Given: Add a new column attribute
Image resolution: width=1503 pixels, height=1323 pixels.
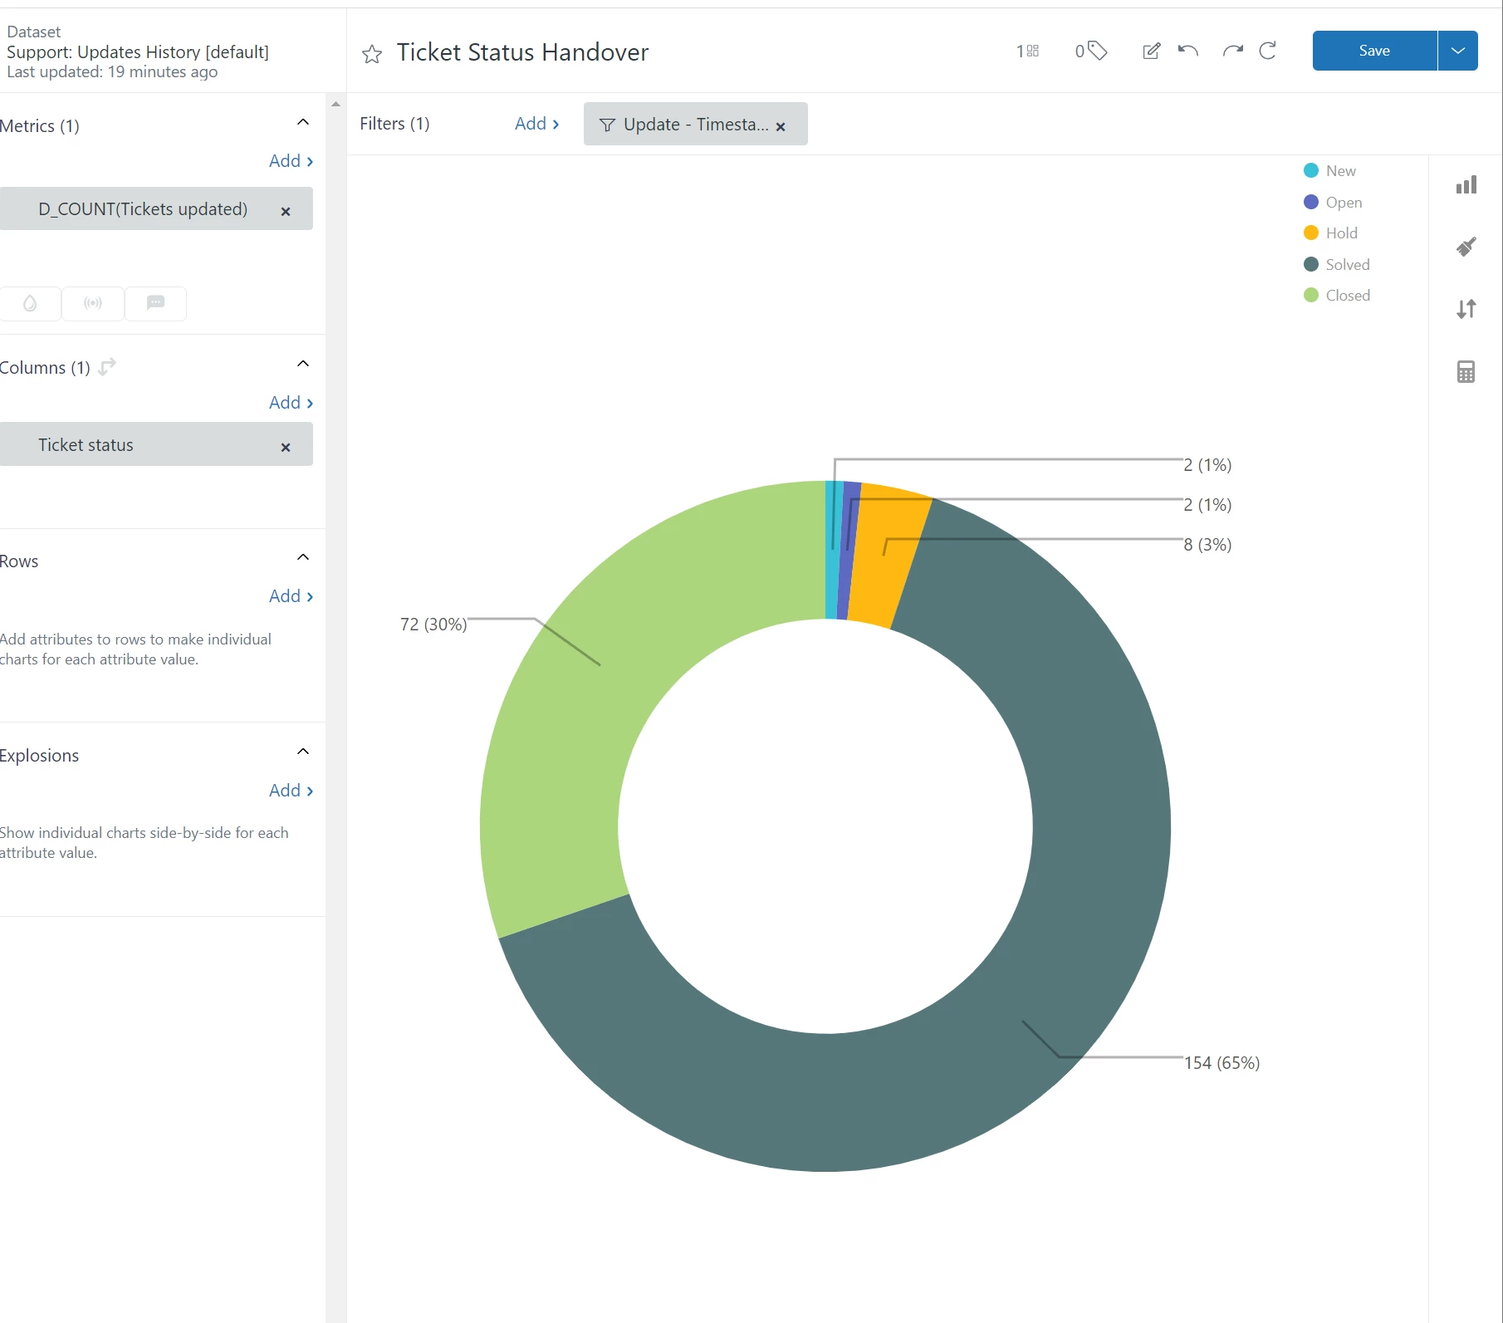Looking at the screenshot, I should 291,403.
